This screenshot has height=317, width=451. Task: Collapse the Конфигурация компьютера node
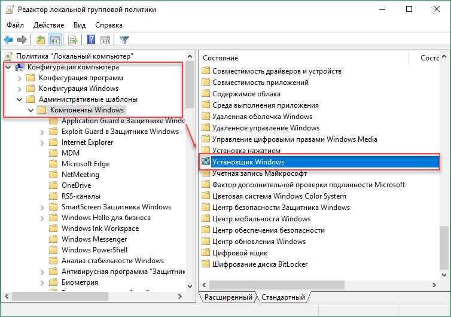(x=8, y=68)
